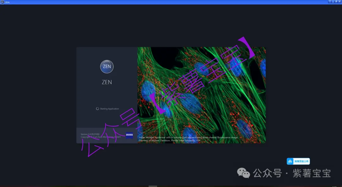Click the Version 3.8.99 text
This screenshot has height=187, width=342.
pos(90,134)
